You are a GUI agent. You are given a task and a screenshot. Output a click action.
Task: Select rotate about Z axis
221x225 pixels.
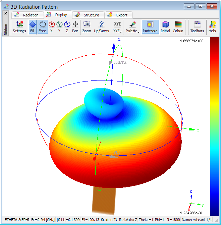click(67, 27)
